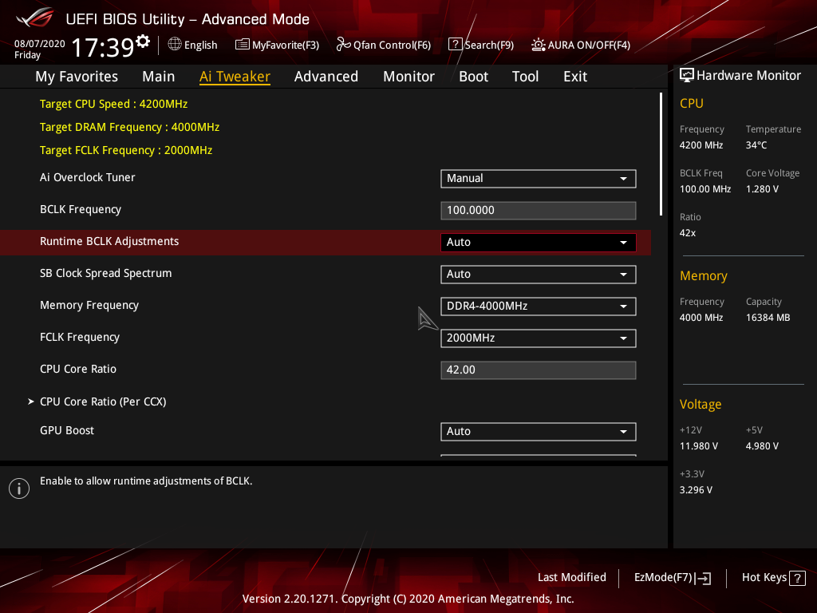Click BCLK Frequency input field
Screen dimensions: 817x613
pos(539,211)
